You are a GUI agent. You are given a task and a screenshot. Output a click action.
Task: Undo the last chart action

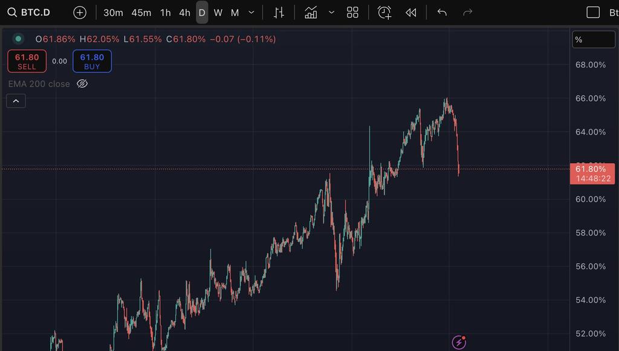(x=442, y=13)
